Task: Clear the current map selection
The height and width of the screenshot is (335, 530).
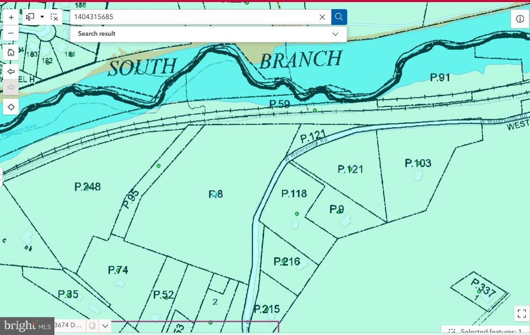Action: point(54,17)
